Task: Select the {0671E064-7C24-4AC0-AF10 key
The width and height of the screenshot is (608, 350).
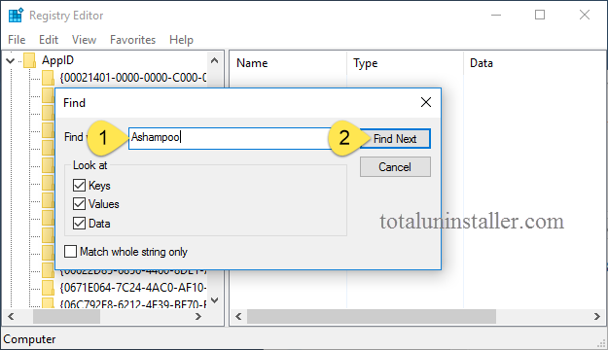Action: (133, 288)
